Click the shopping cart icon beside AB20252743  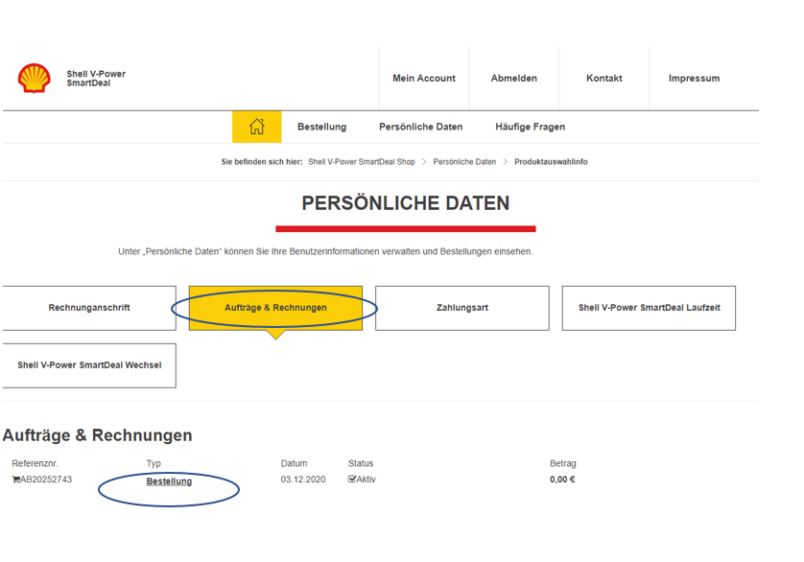pos(14,480)
